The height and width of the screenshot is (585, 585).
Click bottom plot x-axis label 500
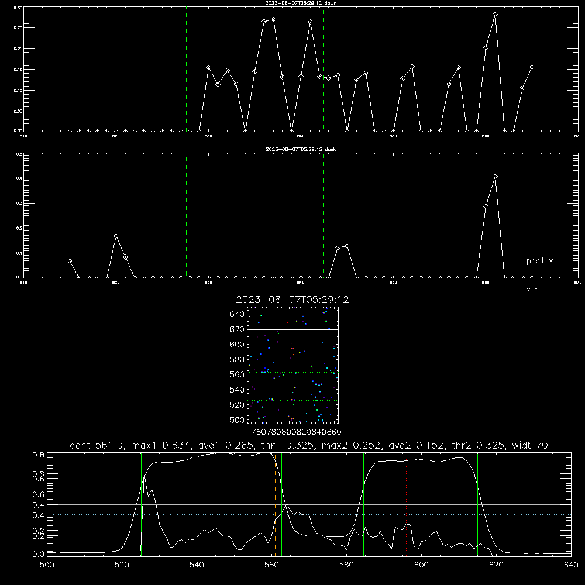point(47,565)
